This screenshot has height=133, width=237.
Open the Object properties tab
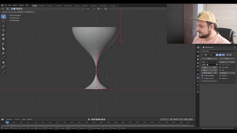(x=198, y=74)
